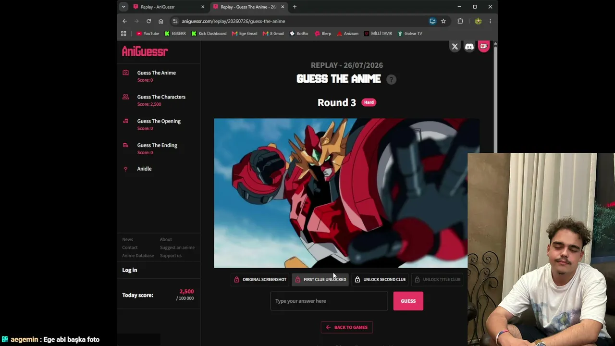The width and height of the screenshot is (615, 346).
Task: Open AniGuessr's Discord server icon
Action: pyautogui.click(x=469, y=47)
